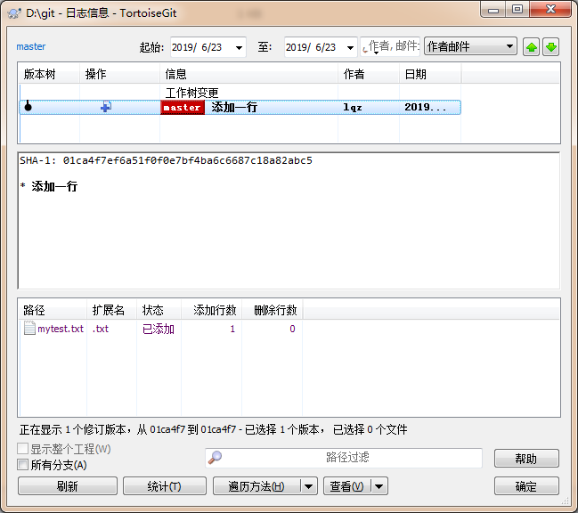The width and height of the screenshot is (578, 513).
Task: Click the 信息 column header
Action: pos(248,74)
